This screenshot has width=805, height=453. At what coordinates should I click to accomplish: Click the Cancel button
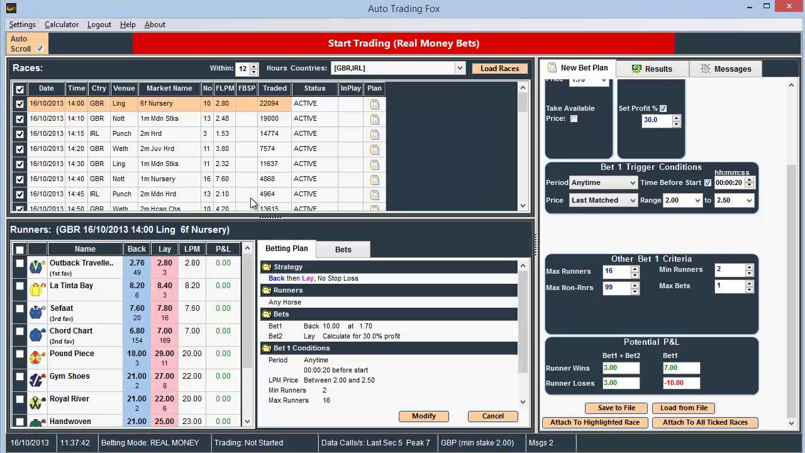493,416
